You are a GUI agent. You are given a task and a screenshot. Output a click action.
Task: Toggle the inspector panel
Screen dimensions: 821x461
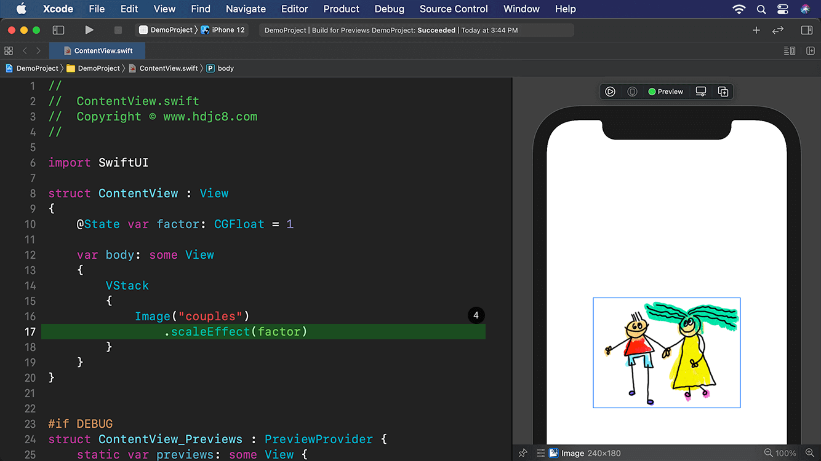tap(807, 30)
